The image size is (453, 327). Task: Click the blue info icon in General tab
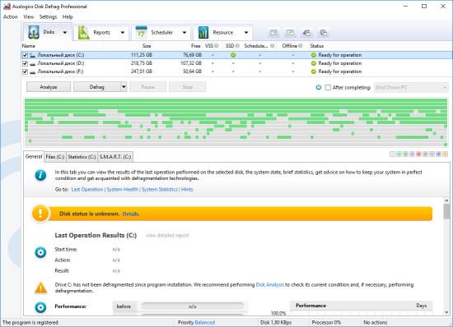coord(40,175)
